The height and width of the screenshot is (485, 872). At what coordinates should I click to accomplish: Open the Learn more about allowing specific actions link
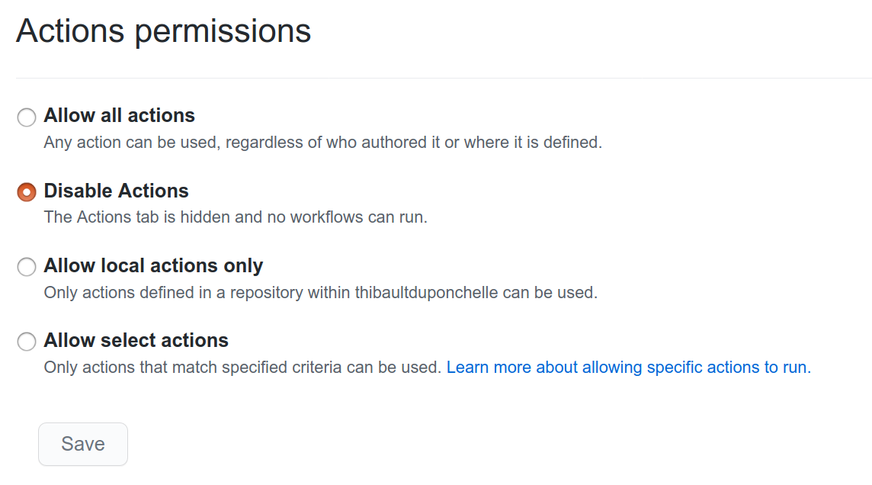click(x=628, y=367)
